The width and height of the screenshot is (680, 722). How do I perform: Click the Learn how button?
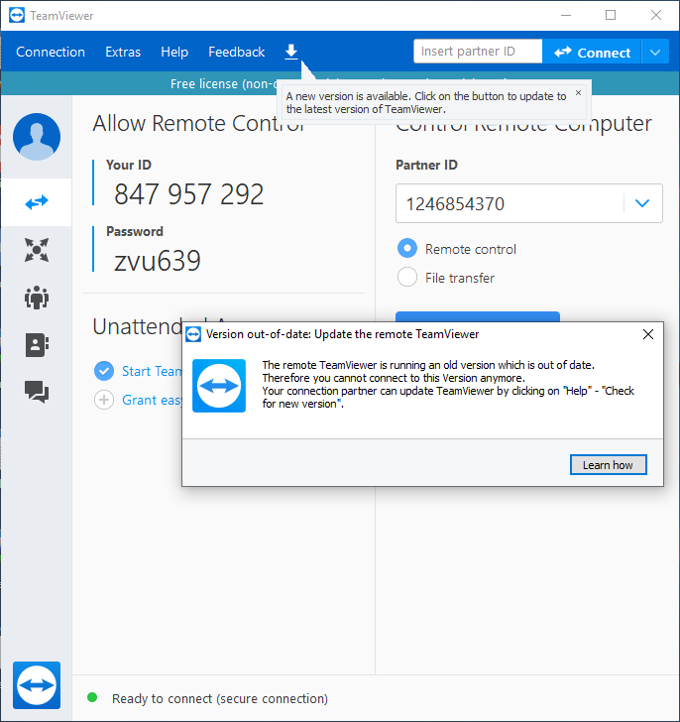pos(609,465)
